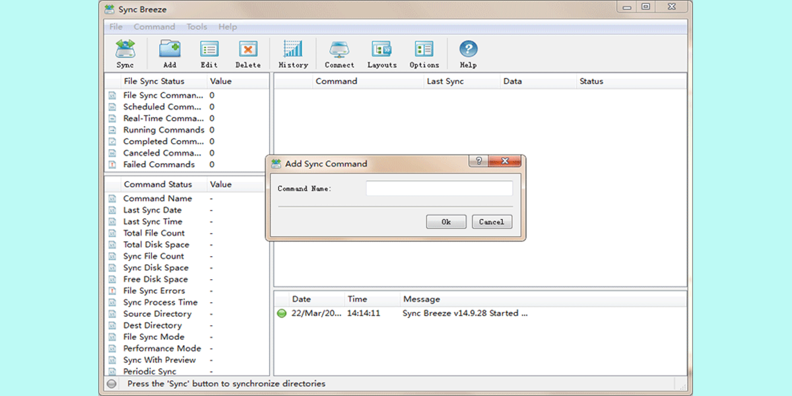This screenshot has width=792, height=396.
Task: Select the 'Free Disk Space' row
Action: click(187, 279)
